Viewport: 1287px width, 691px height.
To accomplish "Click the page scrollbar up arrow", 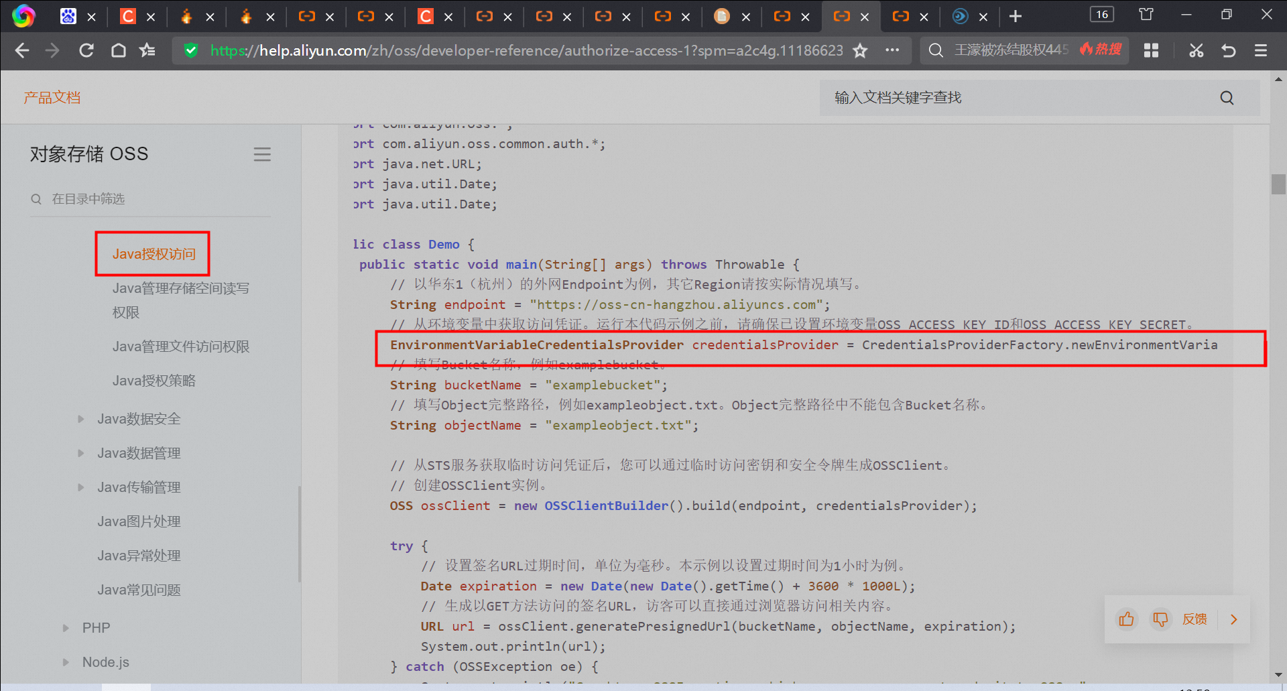I will [x=1278, y=78].
